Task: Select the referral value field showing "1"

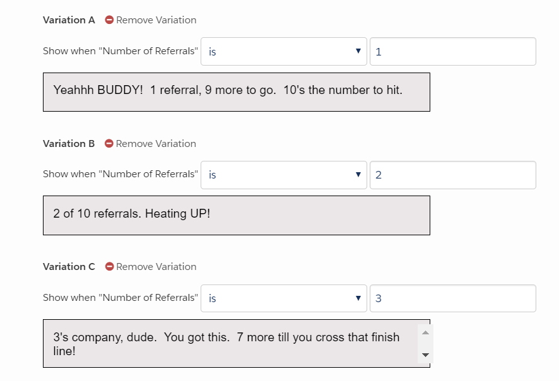Action: 452,51
